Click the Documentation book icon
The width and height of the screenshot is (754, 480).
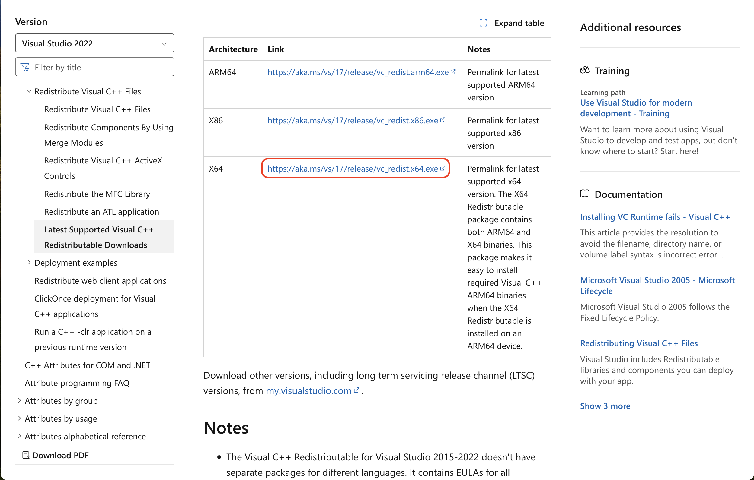pos(585,194)
